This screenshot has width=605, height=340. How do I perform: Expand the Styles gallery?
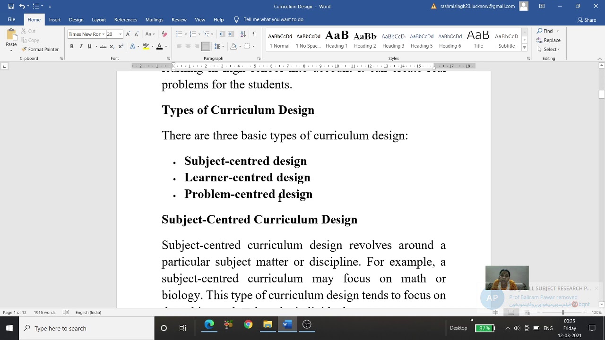click(524, 48)
